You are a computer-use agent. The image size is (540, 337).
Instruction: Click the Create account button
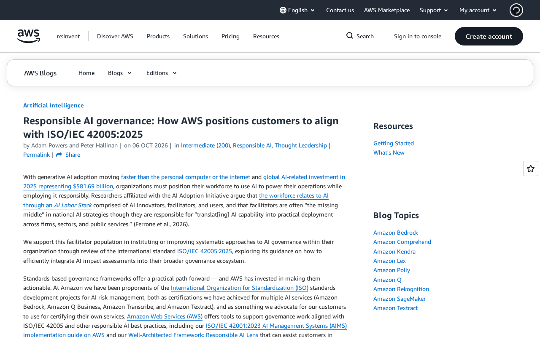489,36
